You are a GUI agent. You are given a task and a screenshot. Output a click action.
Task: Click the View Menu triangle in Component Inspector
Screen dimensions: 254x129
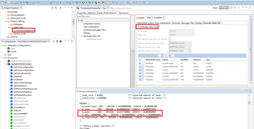tap(243, 7)
